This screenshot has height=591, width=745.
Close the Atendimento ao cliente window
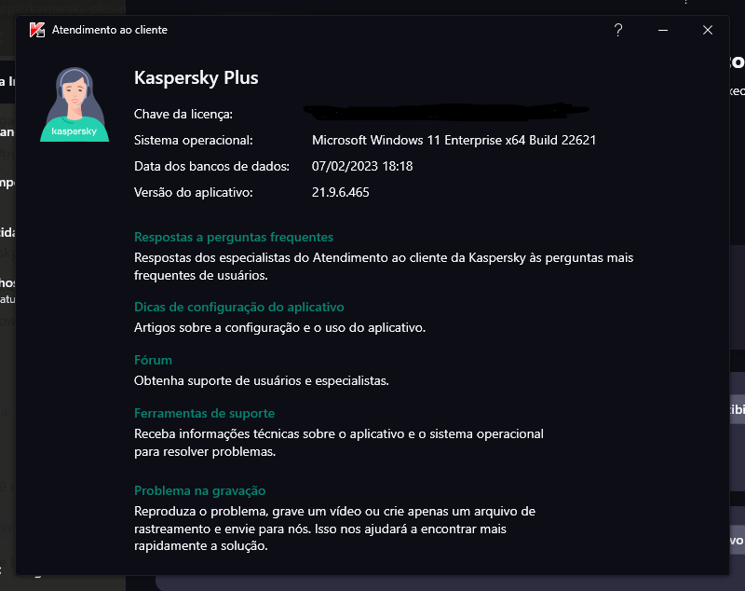[x=708, y=30]
